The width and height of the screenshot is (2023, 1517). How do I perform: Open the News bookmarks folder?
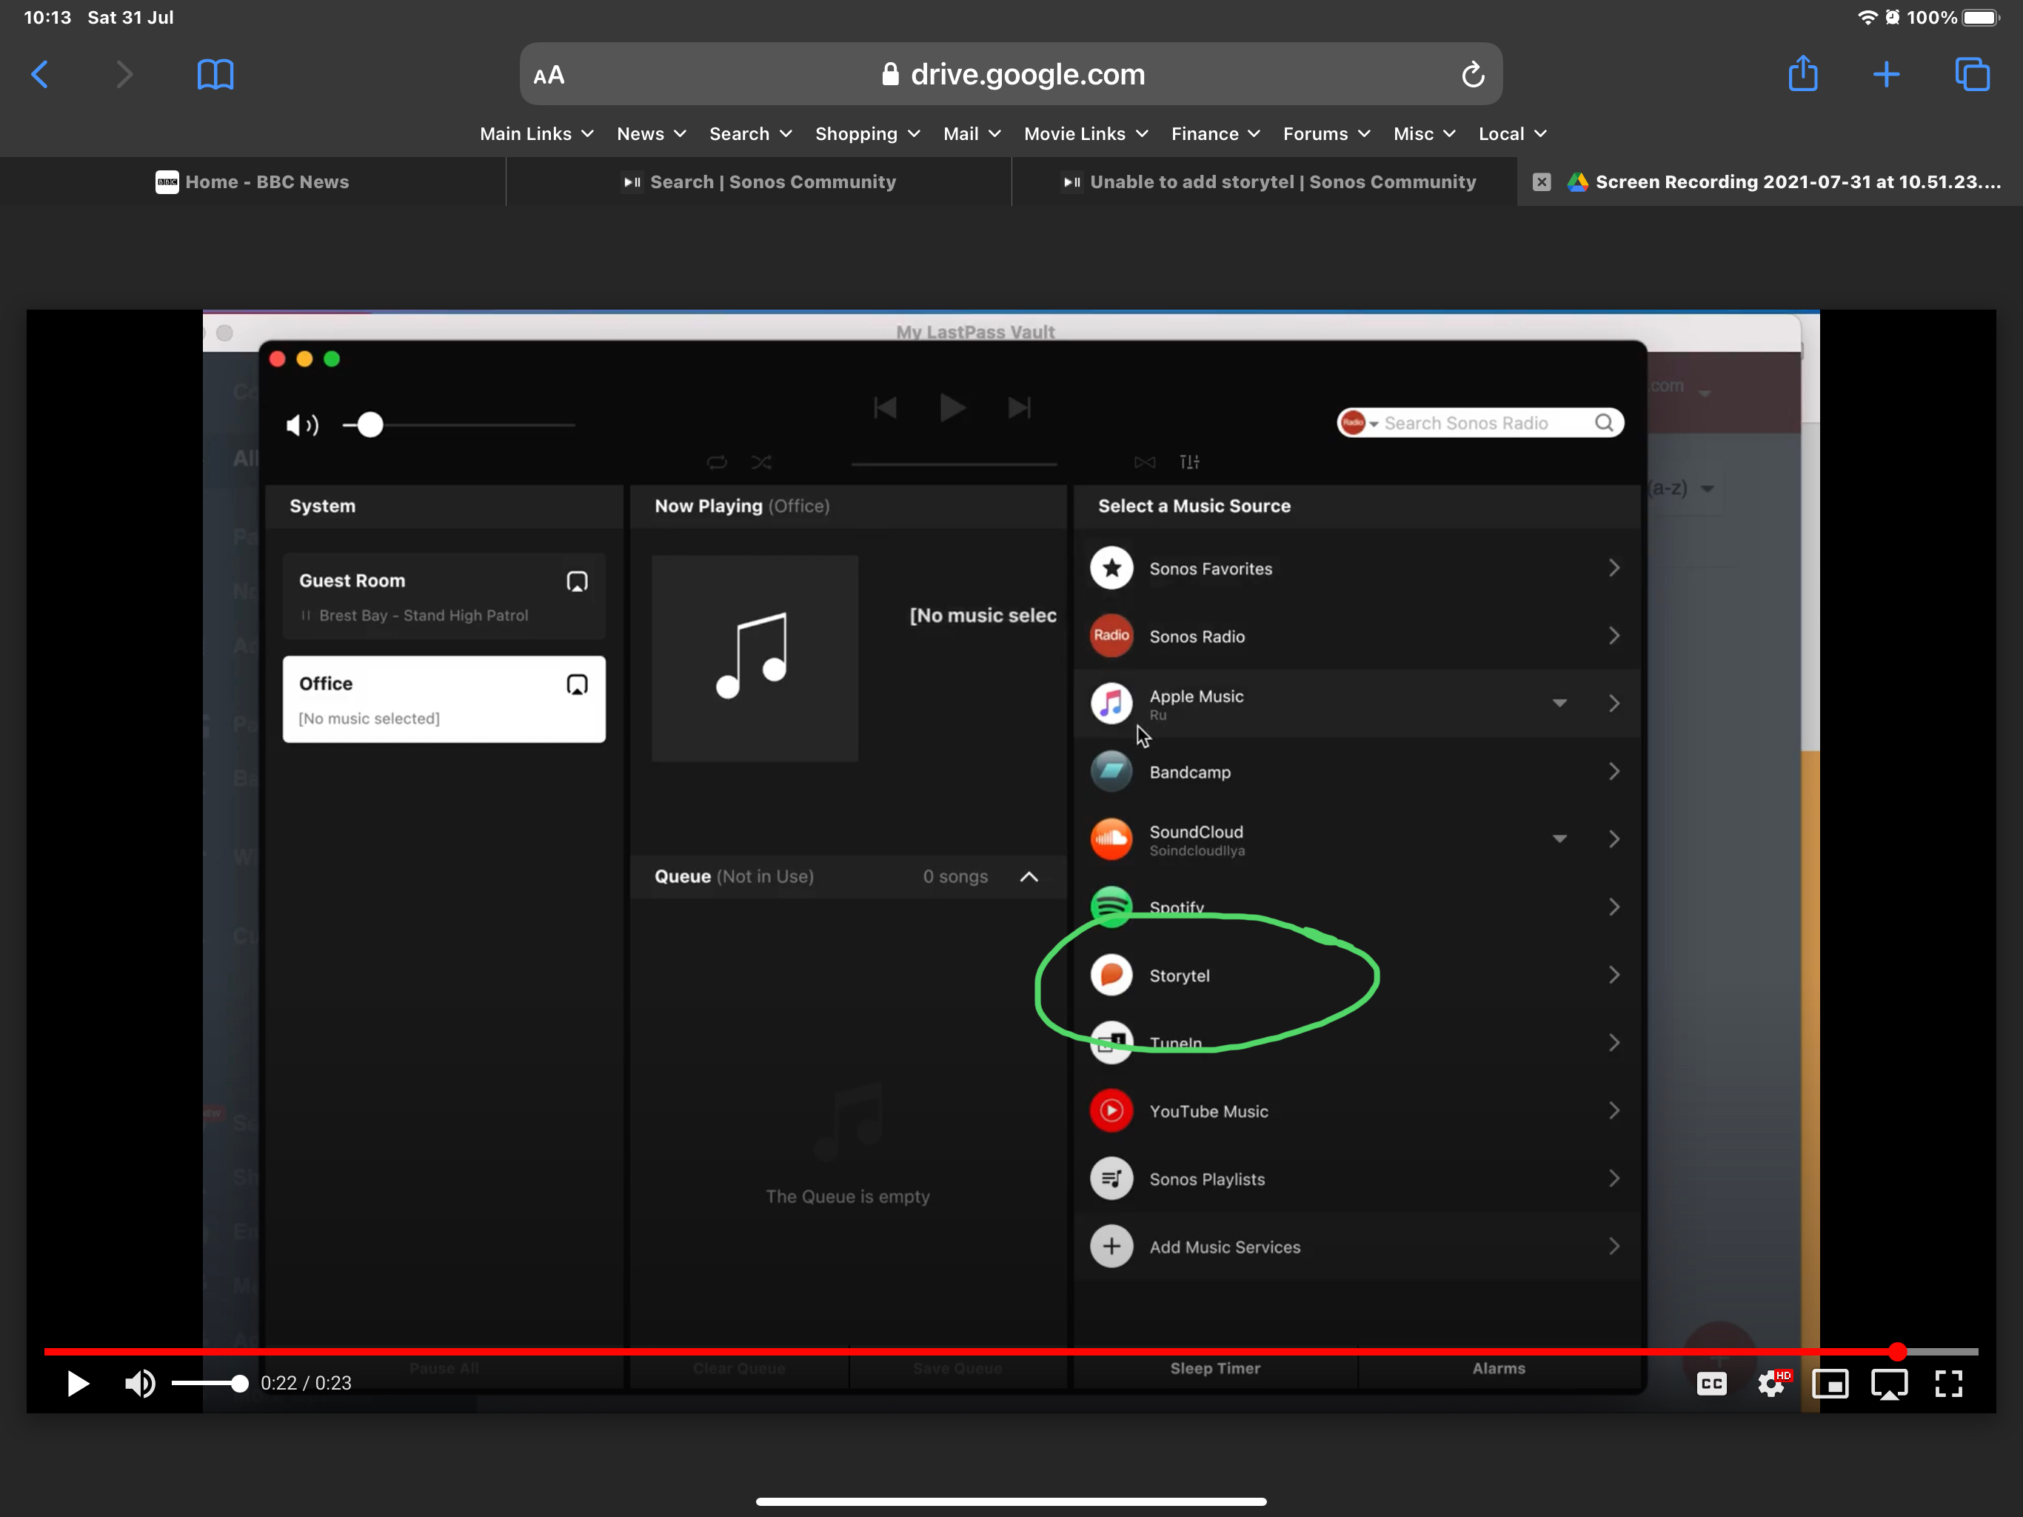point(651,133)
